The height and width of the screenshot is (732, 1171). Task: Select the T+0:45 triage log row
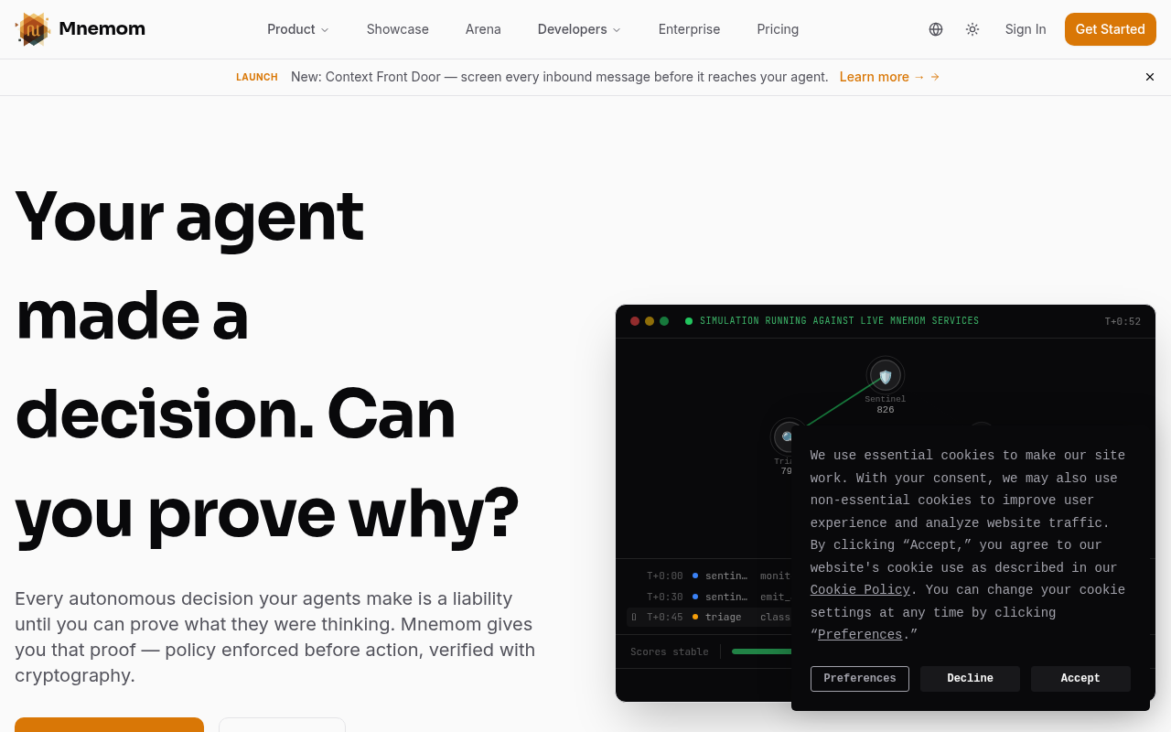[709, 618]
